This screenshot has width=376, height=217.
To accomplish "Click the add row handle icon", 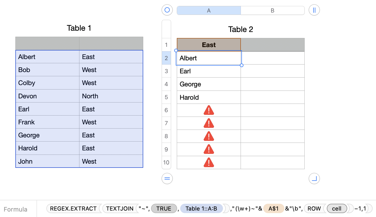I will coord(167,178).
